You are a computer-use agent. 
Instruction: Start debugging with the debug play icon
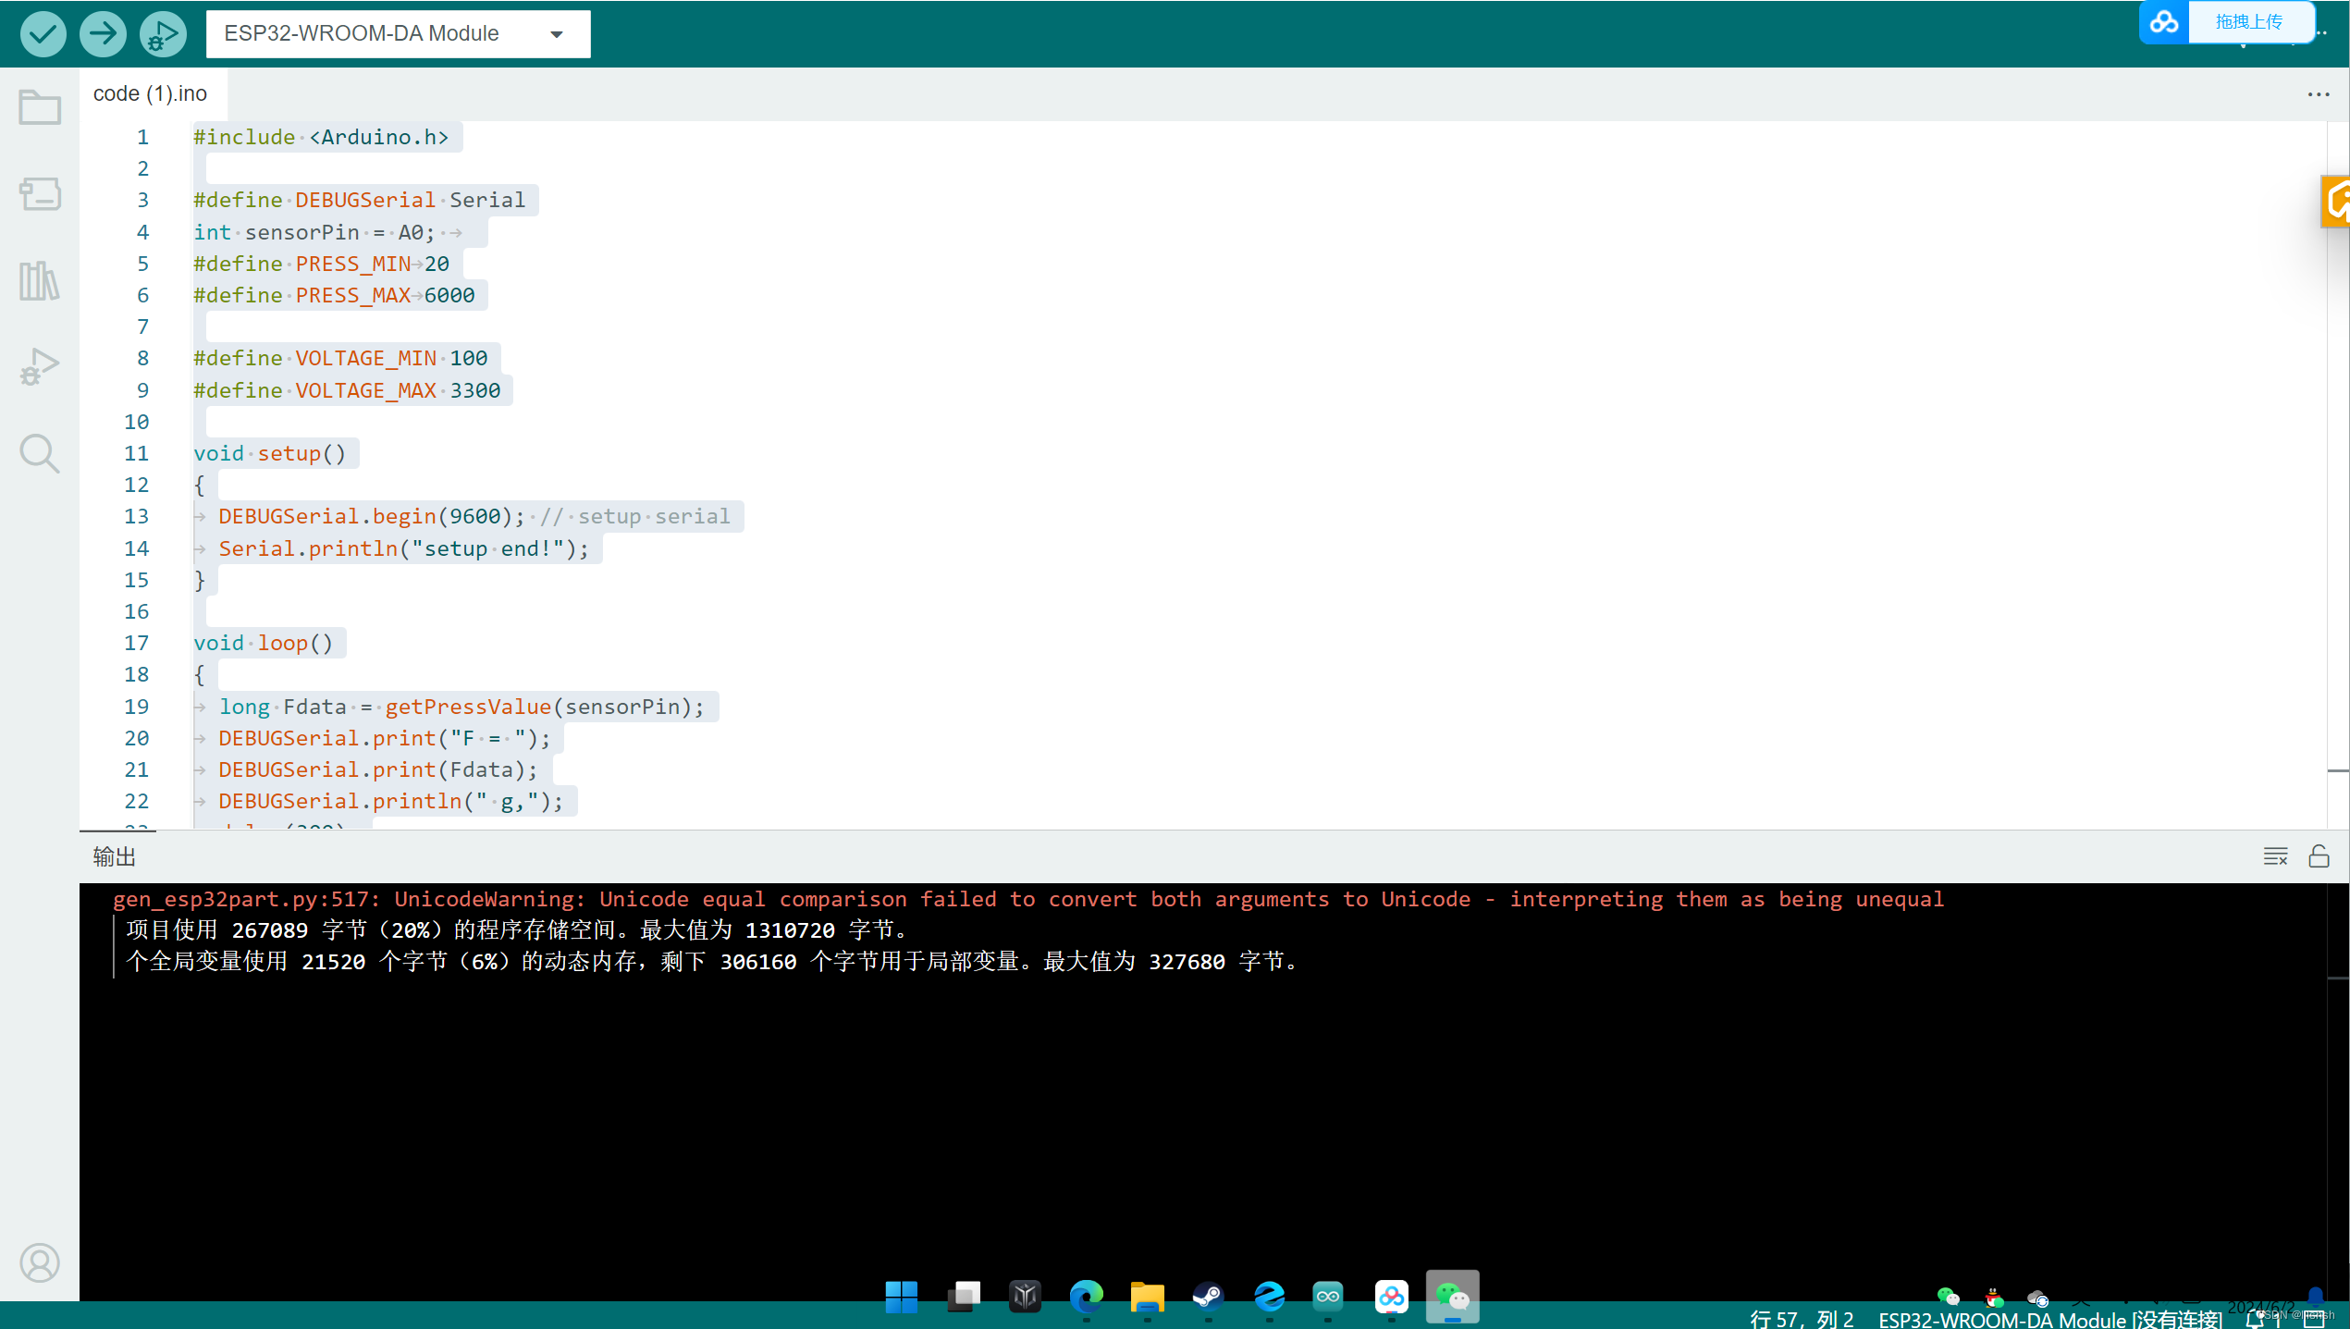(163, 34)
